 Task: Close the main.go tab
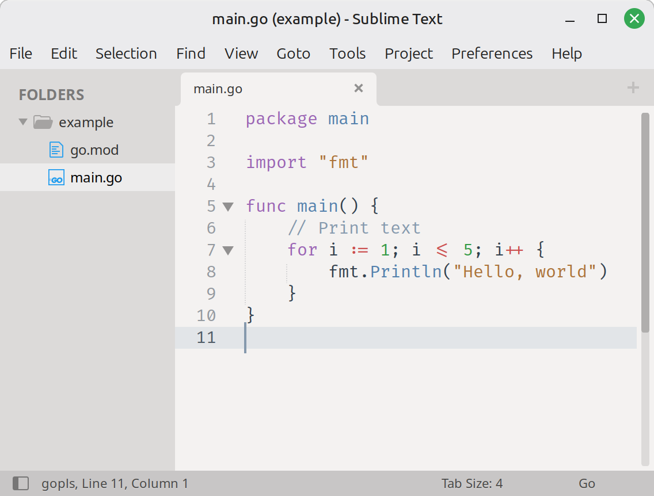(358, 89)
